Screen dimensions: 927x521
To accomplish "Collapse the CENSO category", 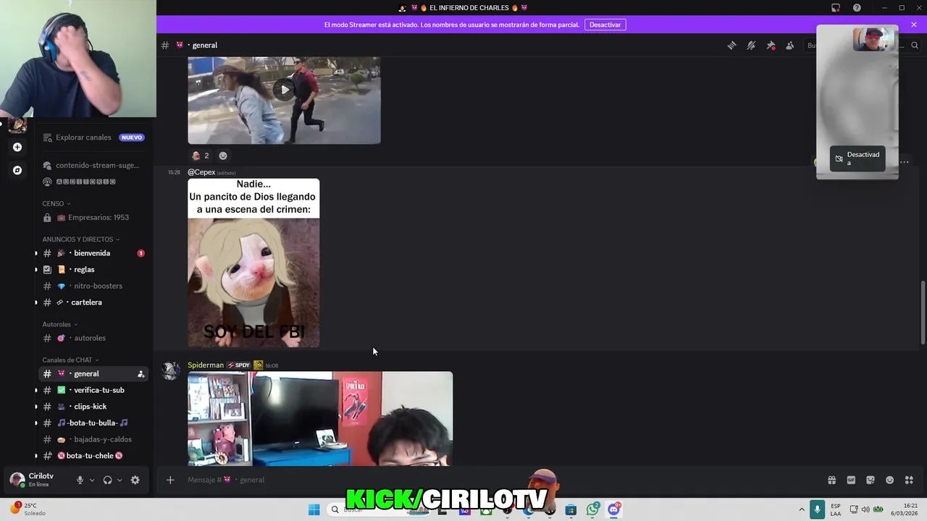I will [56, 203].
